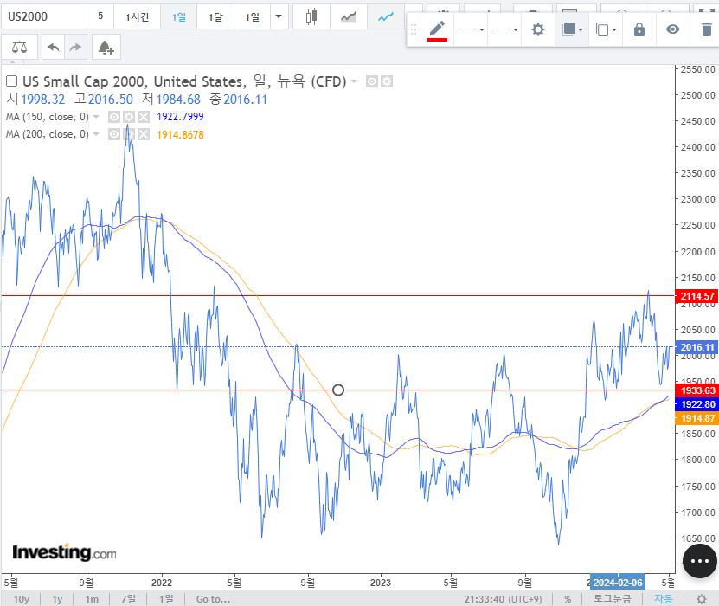Click MA 150 value 1922.7999
This screenshot has height=606, width=719.
180,117
